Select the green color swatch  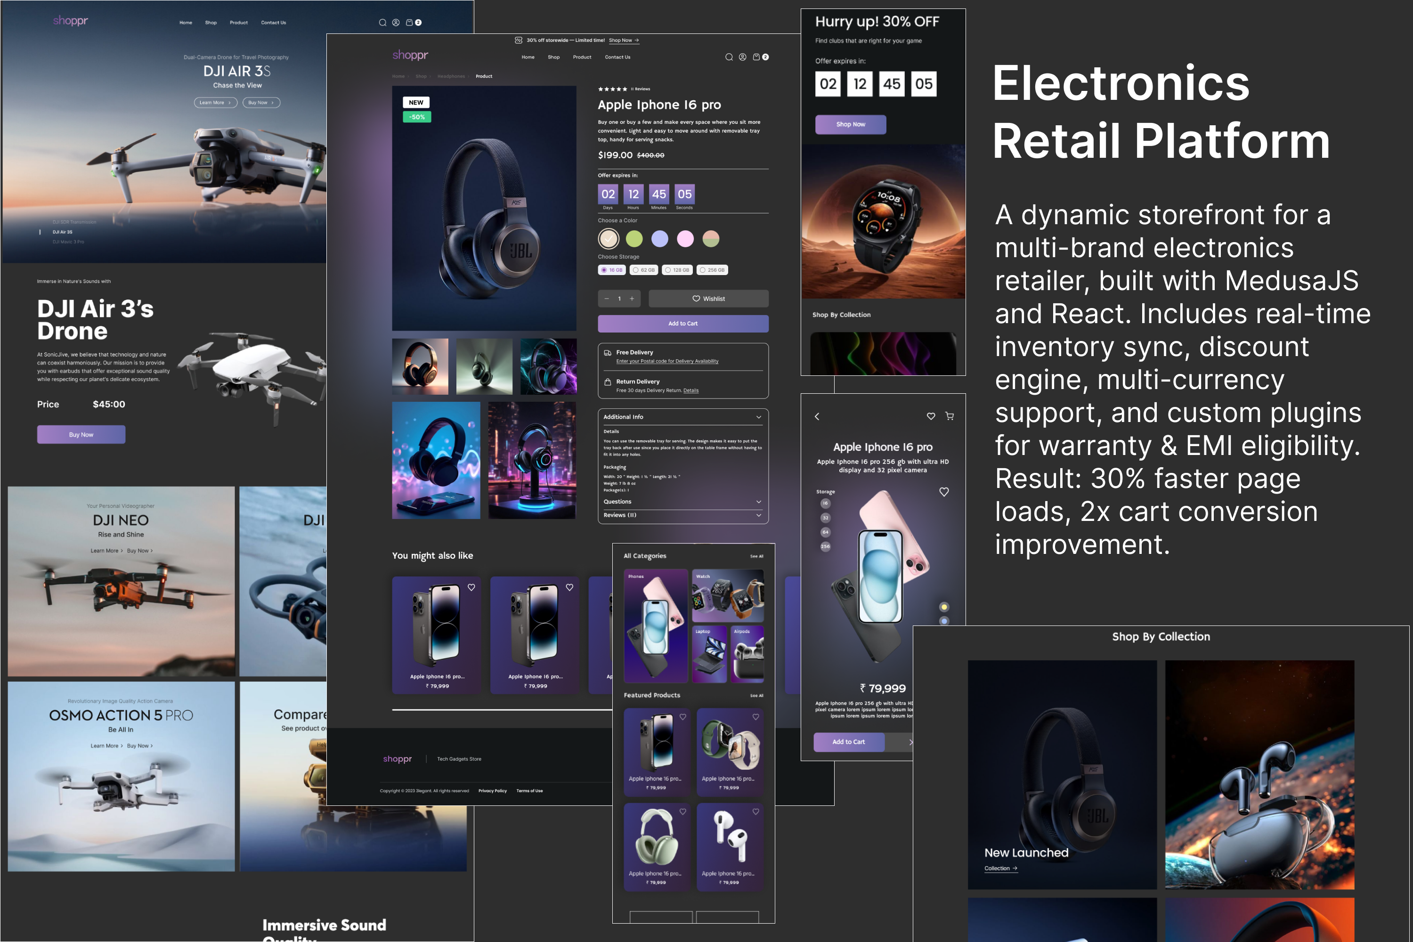634,239
